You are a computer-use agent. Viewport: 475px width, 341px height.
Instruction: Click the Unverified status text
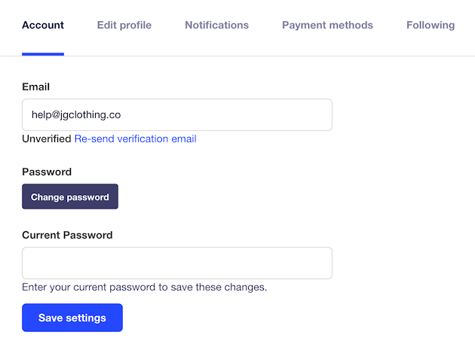click(47, 139)
